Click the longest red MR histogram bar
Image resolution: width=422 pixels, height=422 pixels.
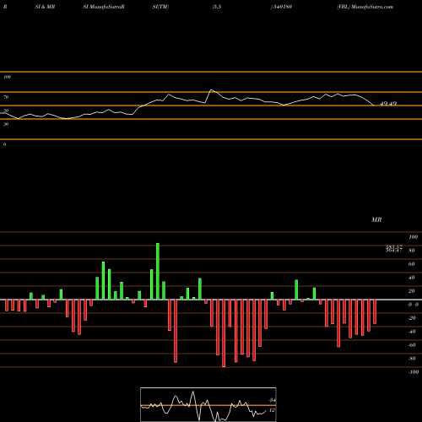224,333
